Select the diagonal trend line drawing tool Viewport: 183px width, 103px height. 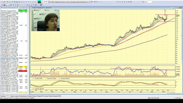coord(21,5)
